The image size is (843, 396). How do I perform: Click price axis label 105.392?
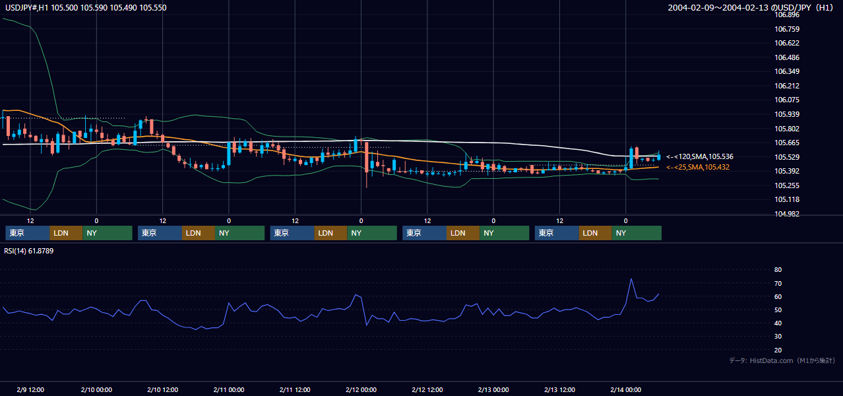click(x=786, y=171)
